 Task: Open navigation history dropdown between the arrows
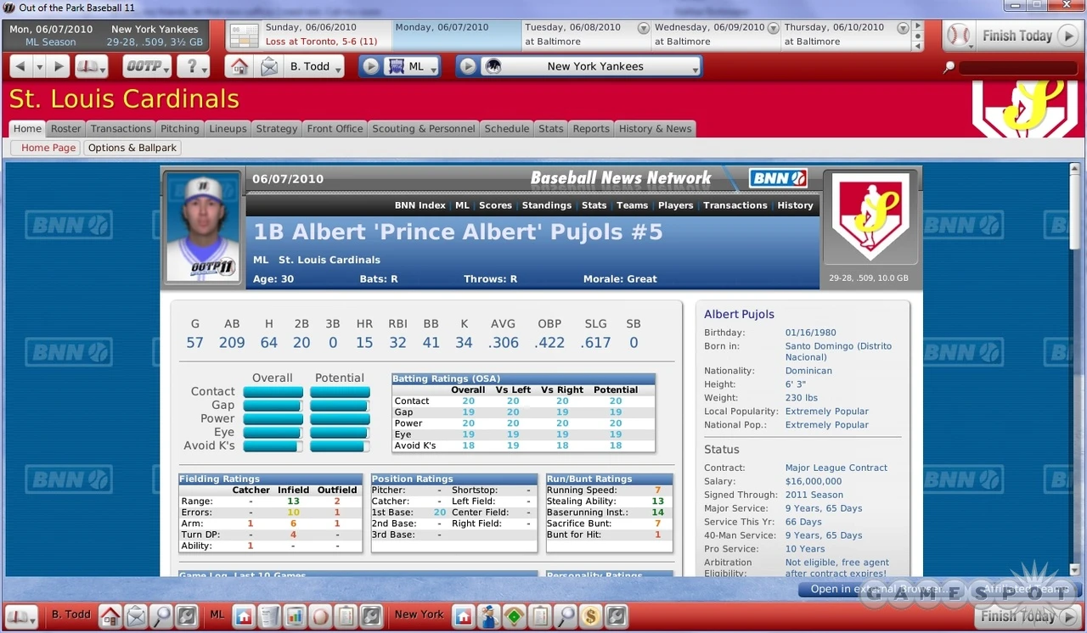tap(39, 66)
